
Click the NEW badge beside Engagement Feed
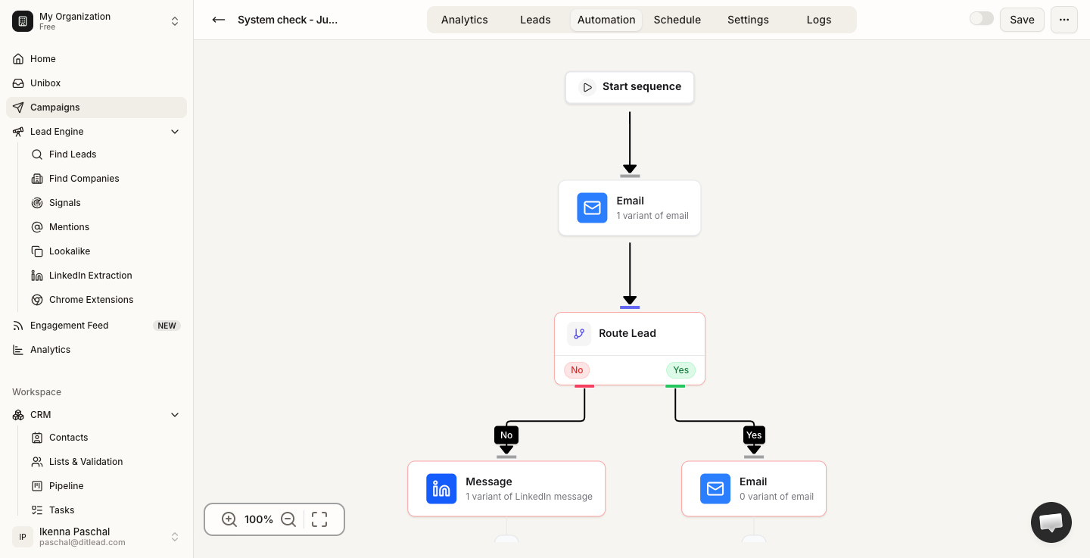coord(167,326)
